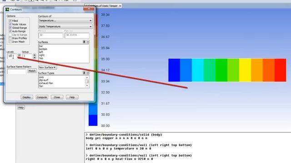Open the Temperature... category dropdown
This screenshot has width=291, height=163.
(x=65, y=20)
